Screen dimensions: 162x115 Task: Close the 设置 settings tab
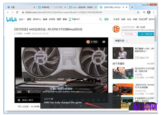34,7
